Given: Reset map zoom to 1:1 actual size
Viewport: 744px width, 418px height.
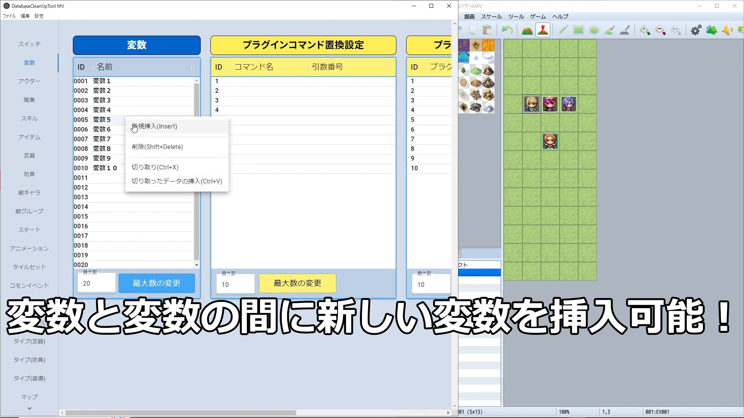Looking at the screenshot, I should coord(675,30).
